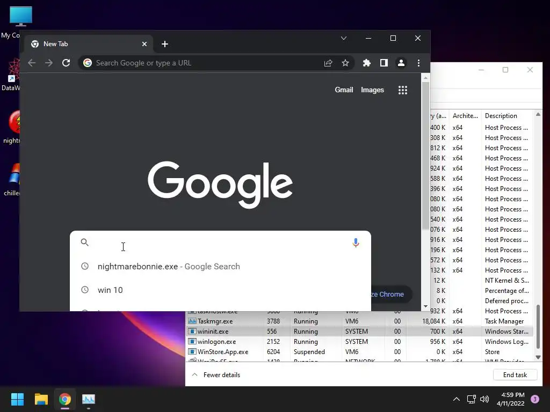Viewport: 550px width, 412px height.
Task: Click Task Manager scrollbar up arrow
Action: coord(538,115)
